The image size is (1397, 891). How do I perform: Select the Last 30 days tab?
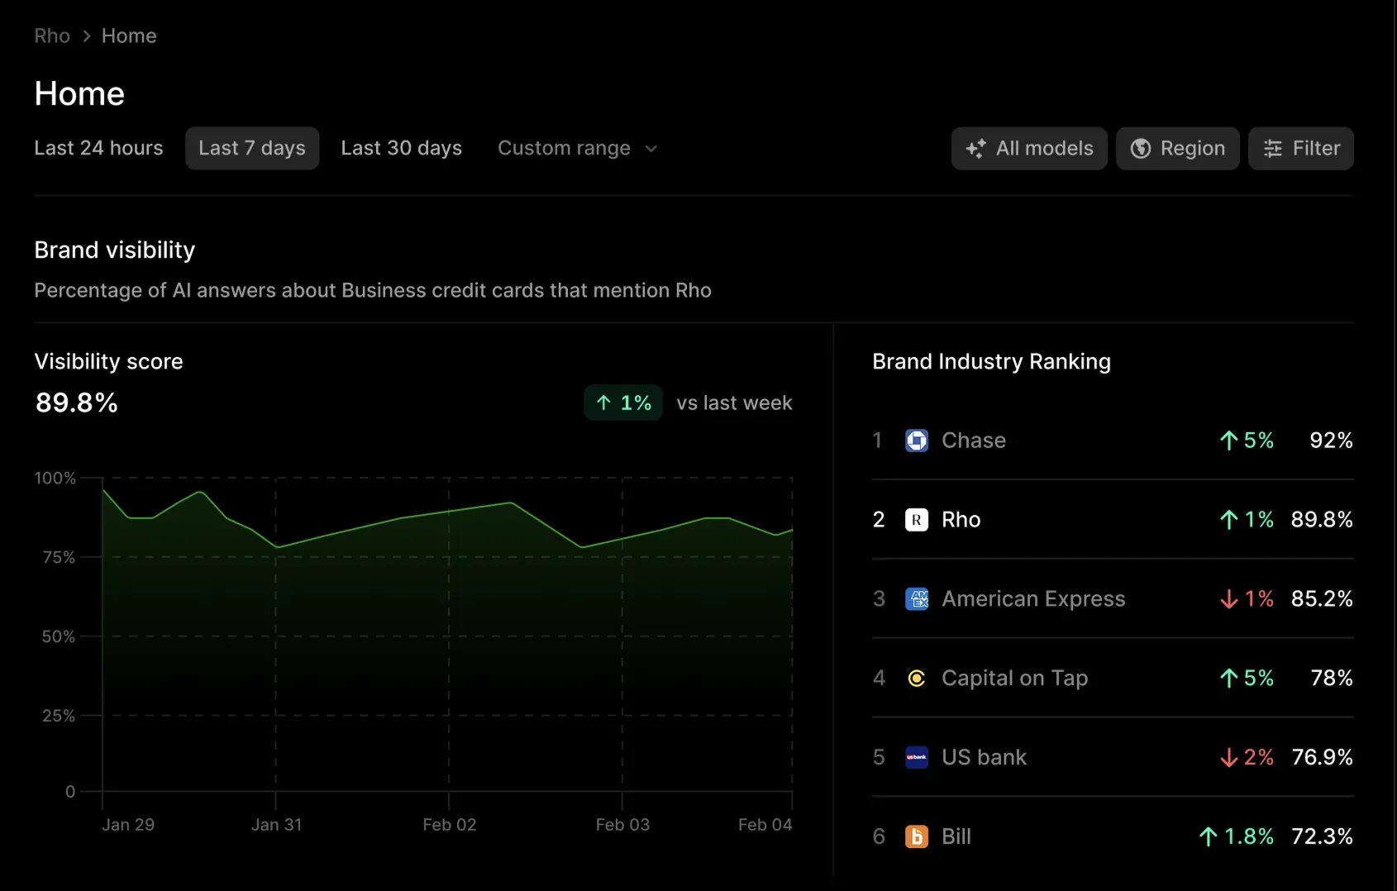[x=401, y=149]
